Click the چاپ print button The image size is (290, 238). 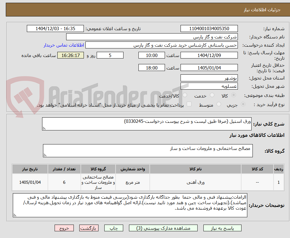click(x=114, y=228)
